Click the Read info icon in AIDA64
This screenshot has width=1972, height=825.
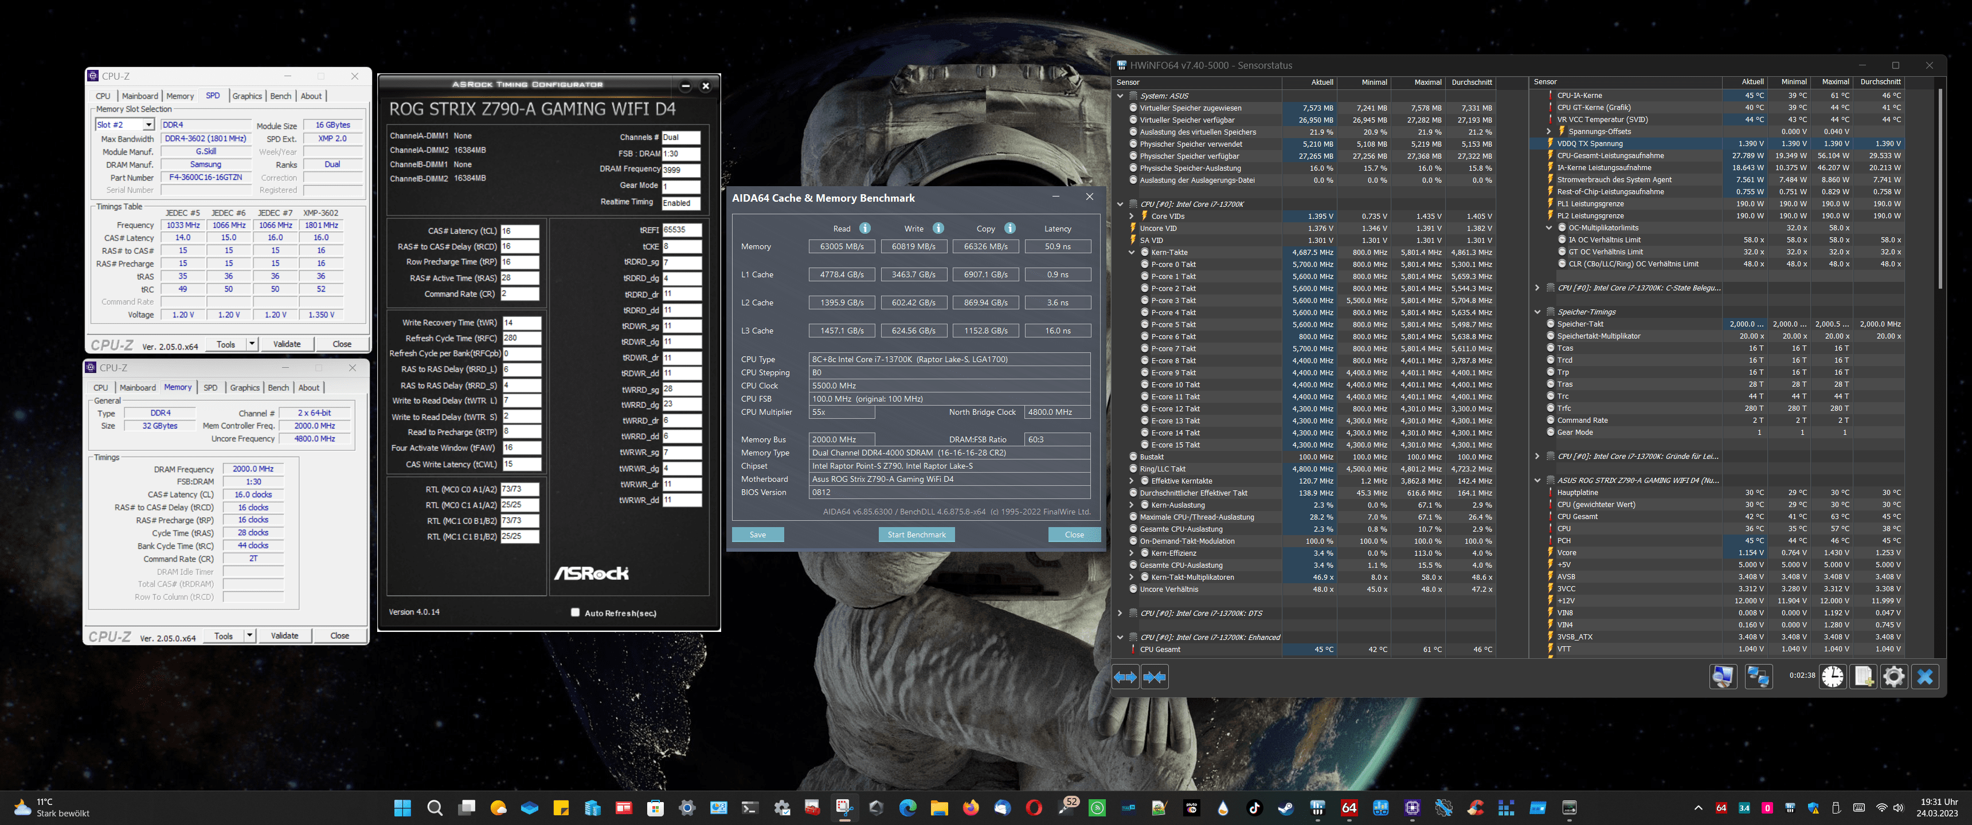click(x=865, y=228)
